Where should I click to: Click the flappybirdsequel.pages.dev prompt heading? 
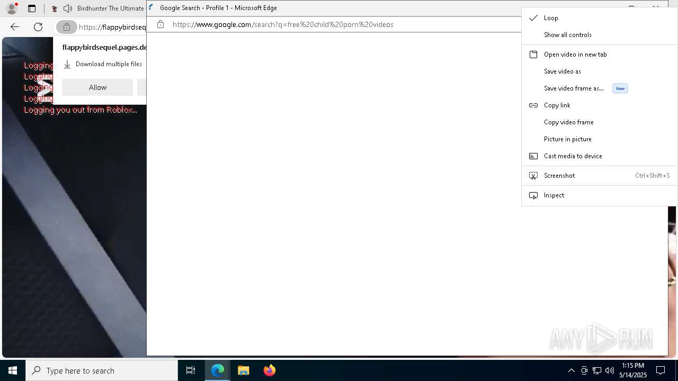104,47
